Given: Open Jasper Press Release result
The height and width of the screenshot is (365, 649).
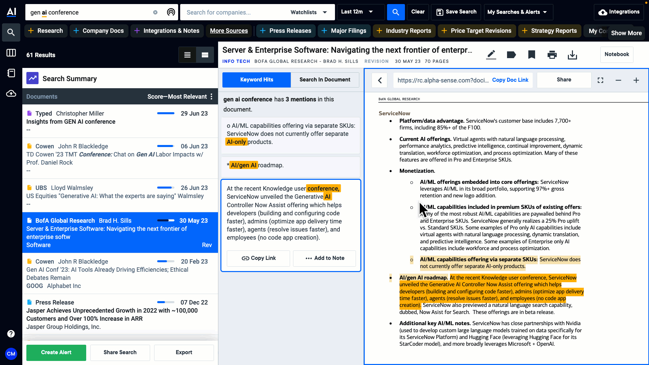Looking at the screenshot, I should pos(120,314).
